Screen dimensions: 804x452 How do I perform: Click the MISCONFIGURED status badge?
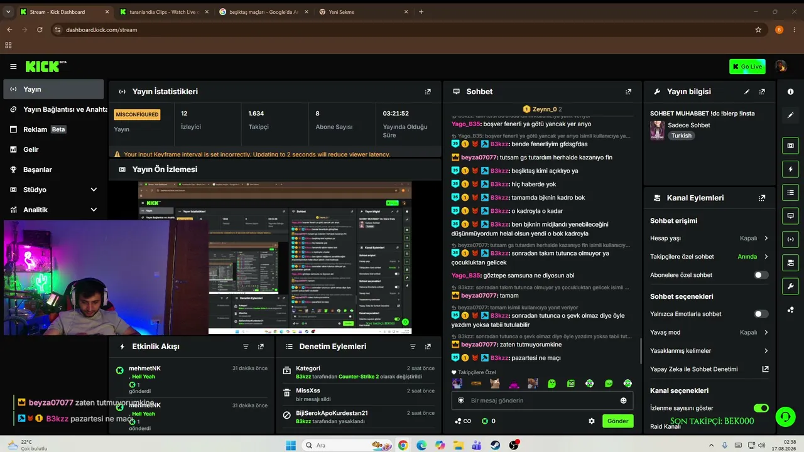point(137,115)
